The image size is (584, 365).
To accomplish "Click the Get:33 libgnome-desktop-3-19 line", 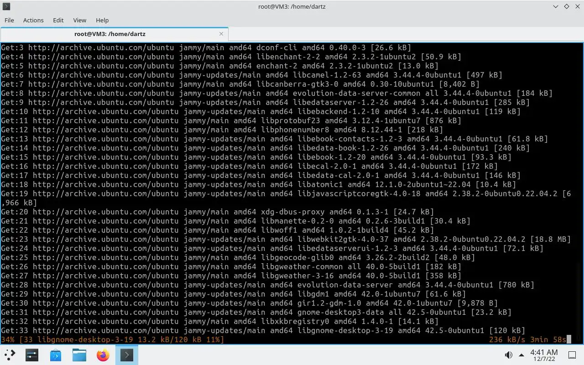I will (x=263, y=330).
